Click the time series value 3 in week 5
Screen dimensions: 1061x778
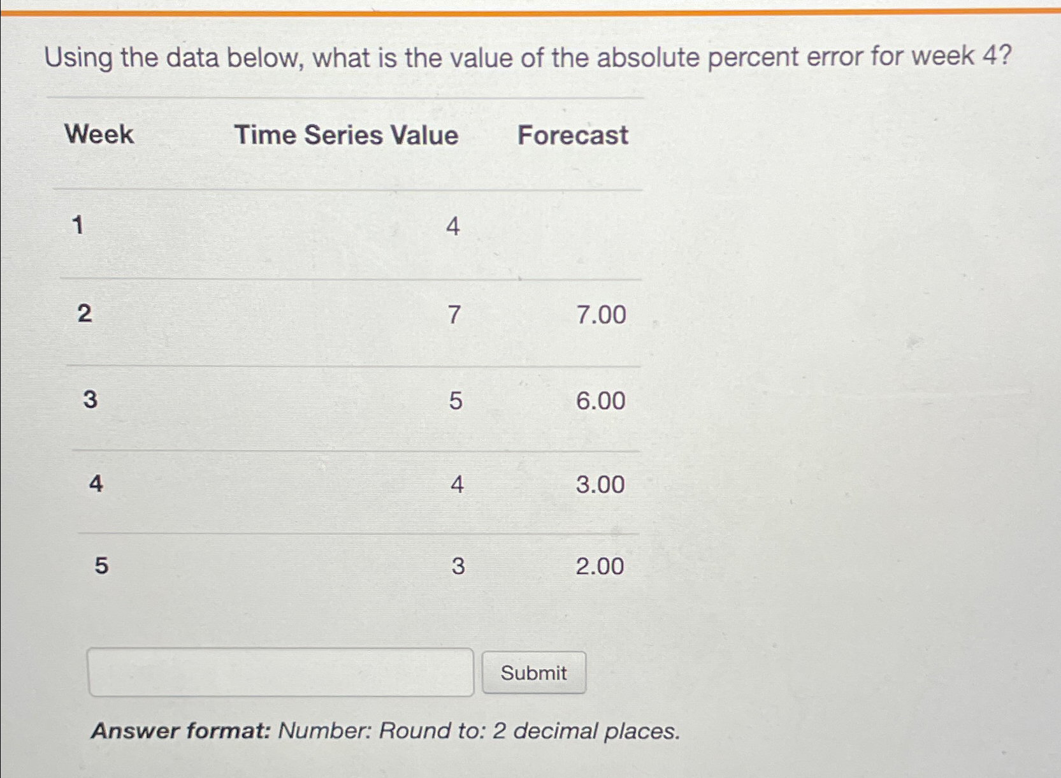coord(459,567)
